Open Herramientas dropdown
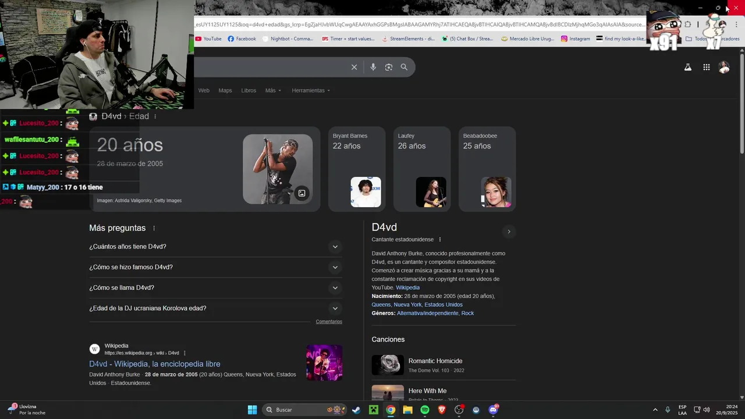This screenshot has height=419, width=745. click(311, 90)
